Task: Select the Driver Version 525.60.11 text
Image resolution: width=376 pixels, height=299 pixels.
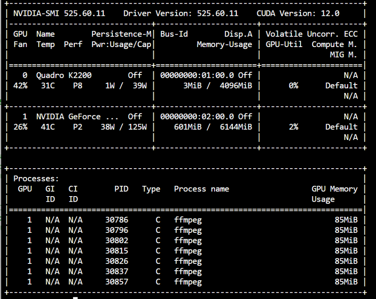Action: pyautogui.click(x=181, y=13)
